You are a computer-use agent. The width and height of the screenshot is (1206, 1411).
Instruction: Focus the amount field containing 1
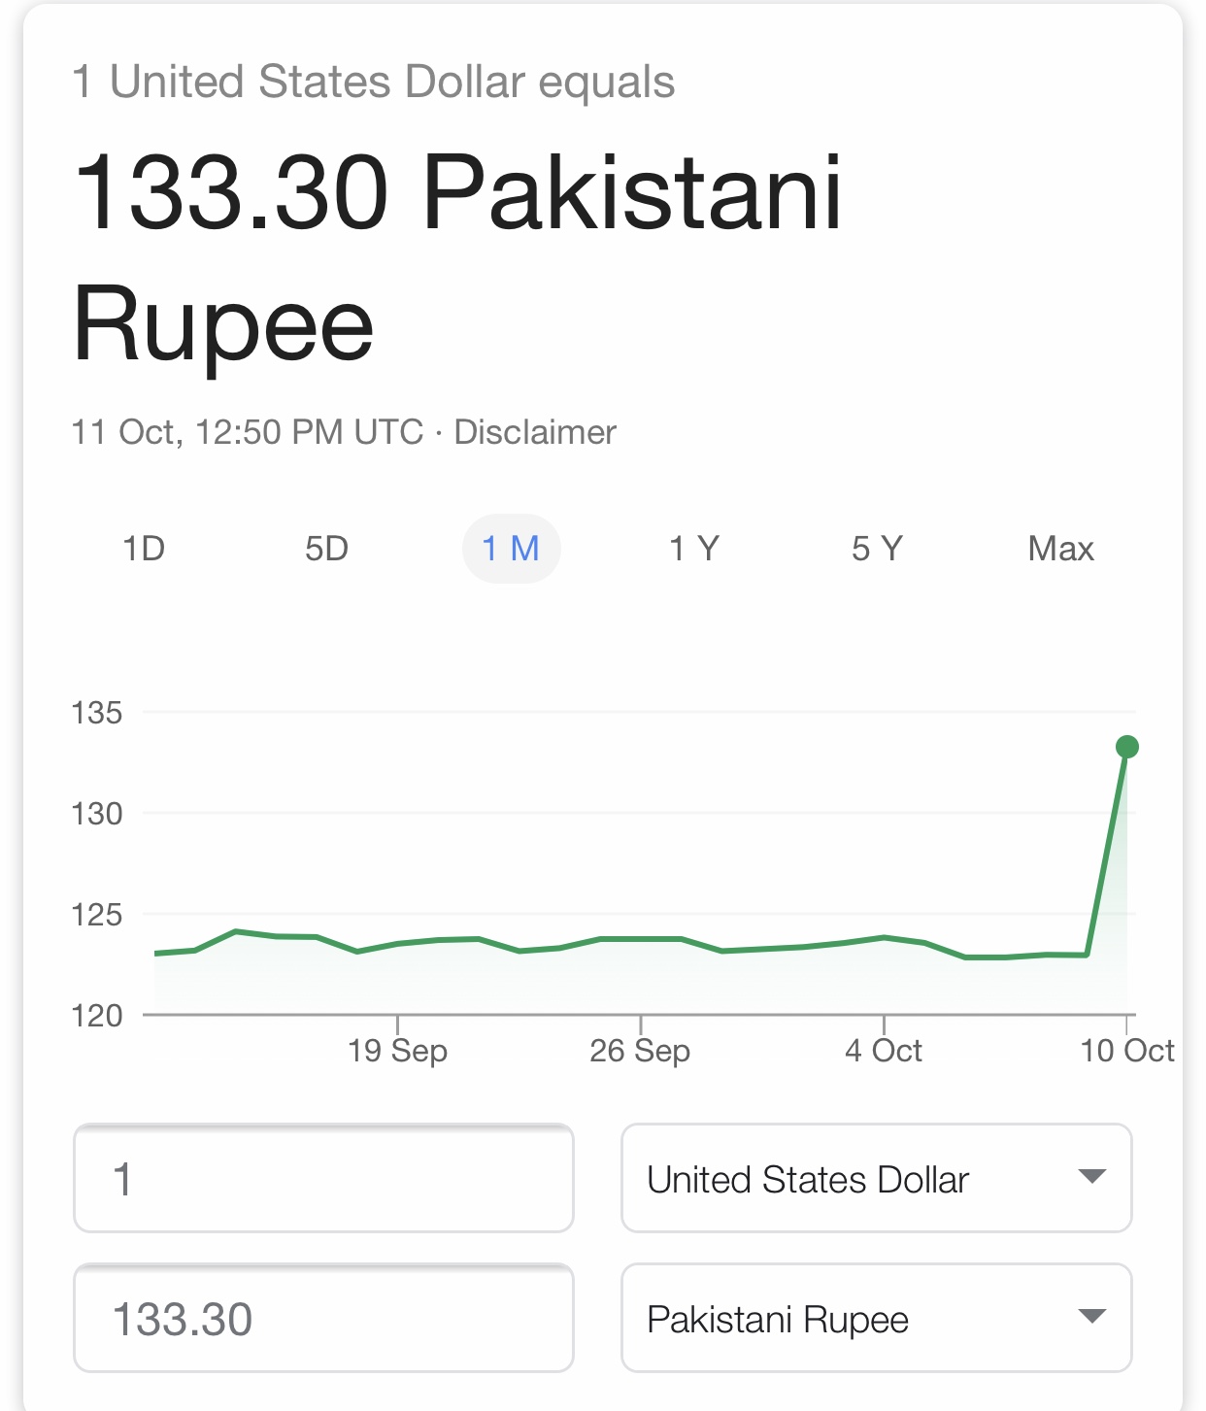click(323, 1178)
